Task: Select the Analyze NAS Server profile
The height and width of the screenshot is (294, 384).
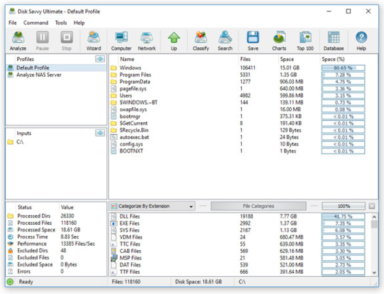Action: click(x=56, y=75)
